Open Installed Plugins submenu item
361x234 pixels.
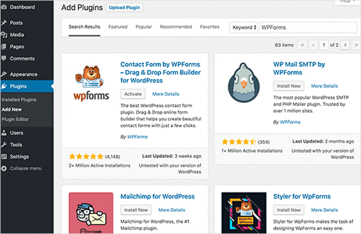[x=19, y=99]
